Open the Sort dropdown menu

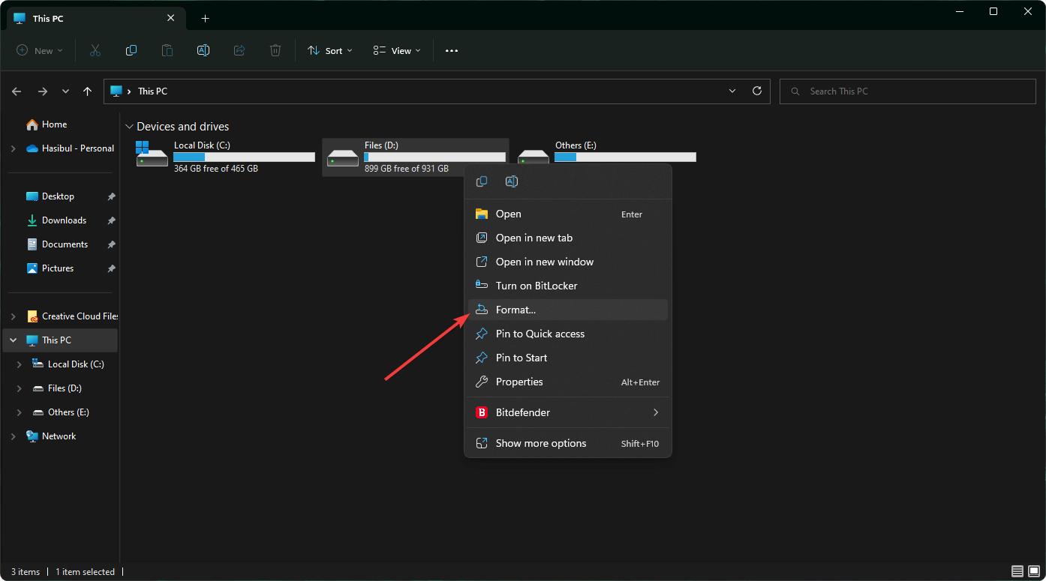pyautogui.click(x=330, y=50)
